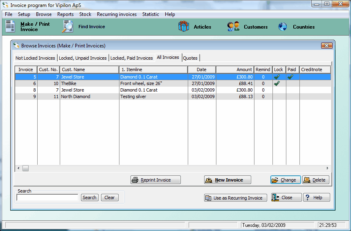The height and width of the screenshot is (231, 351).
Task: Click the horizontal scrollbar right arrow
Action: (327, 168)
